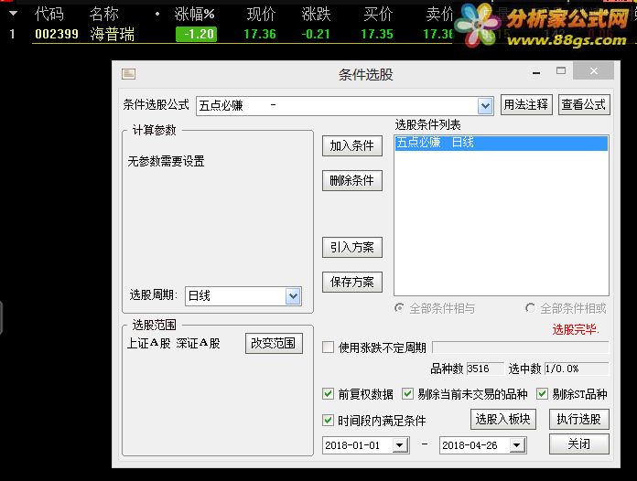Click the 上证A股 深证A股 range text
Image resolution: width=637 pixels, height=481 pixels.
pos(174,344)
